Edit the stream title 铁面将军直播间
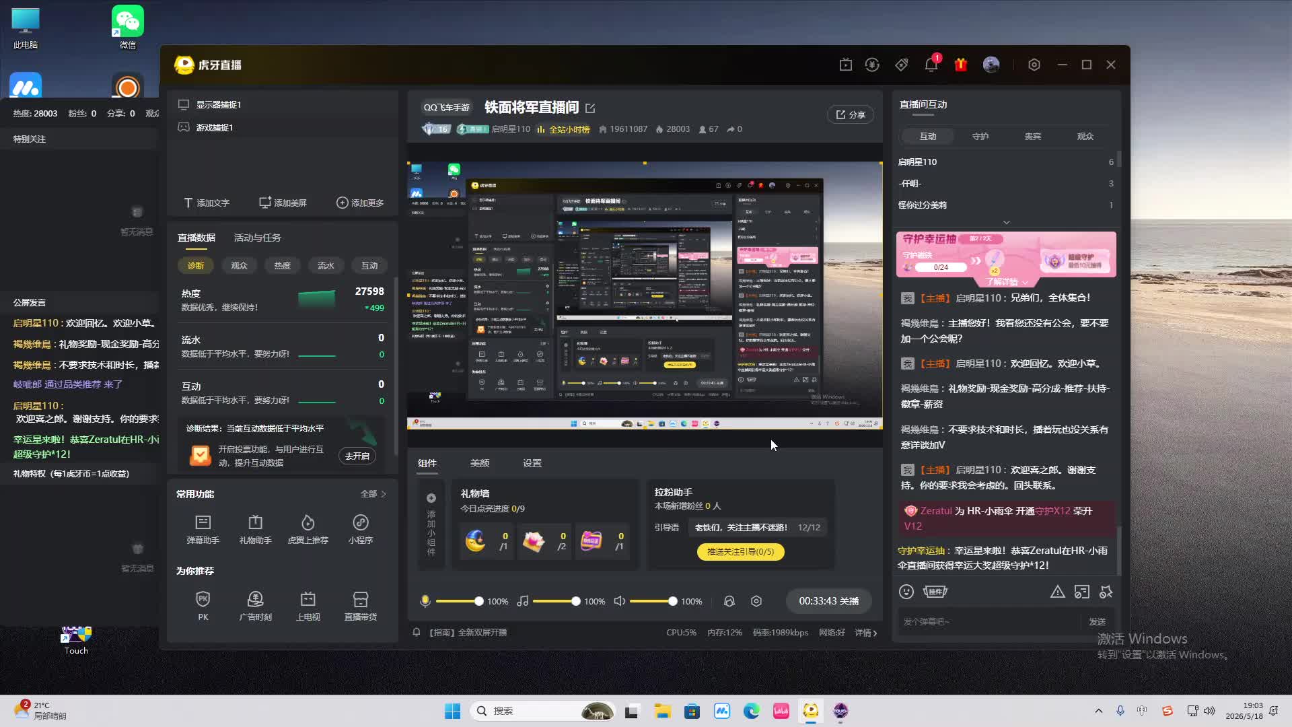The image size is (1292, 727). (590, 108)
